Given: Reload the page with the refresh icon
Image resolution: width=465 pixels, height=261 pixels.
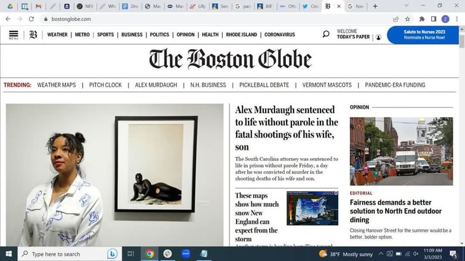Looking at the screenshot, I should (31, 19).
